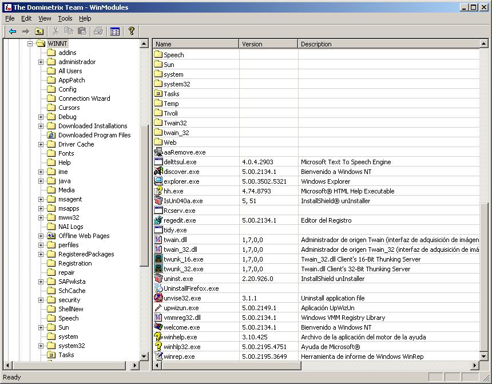Select the discover.exe file icon
This screenshot has width=492, height=384.
coord(158,172)
